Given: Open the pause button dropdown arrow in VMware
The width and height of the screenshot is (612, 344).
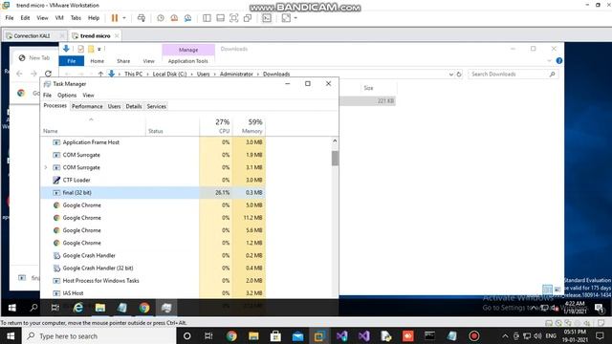Looking at the screenshot, I should pyautogui.click(x=124, y=18).
